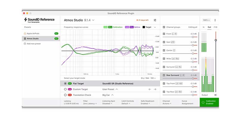
Task: Select the Atmos Studio preset
Action: pos(41,39)
